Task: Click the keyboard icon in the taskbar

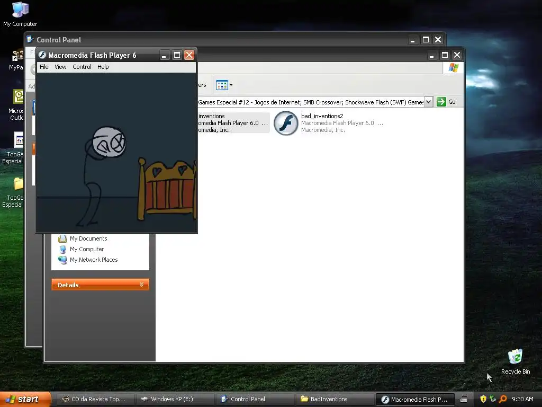Action: pos(464,400)
